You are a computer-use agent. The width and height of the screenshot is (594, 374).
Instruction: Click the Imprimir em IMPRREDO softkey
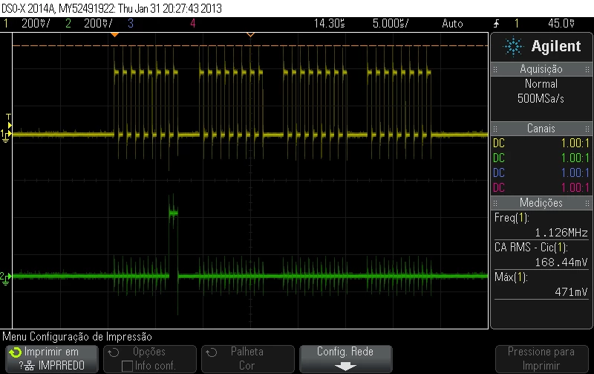coord(52,359)
